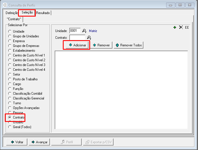
Task: Click inside the Contrato input field
Action: point(77,37)
